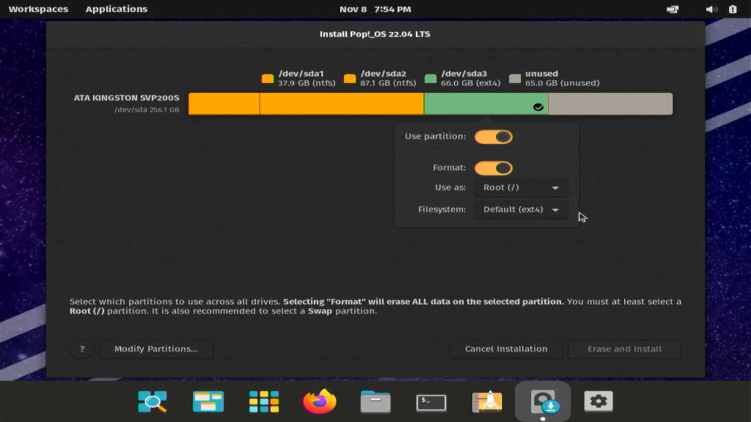Click the "Use as:" label
The height and width of the screenshot is (422, 751).
[450, 188]
